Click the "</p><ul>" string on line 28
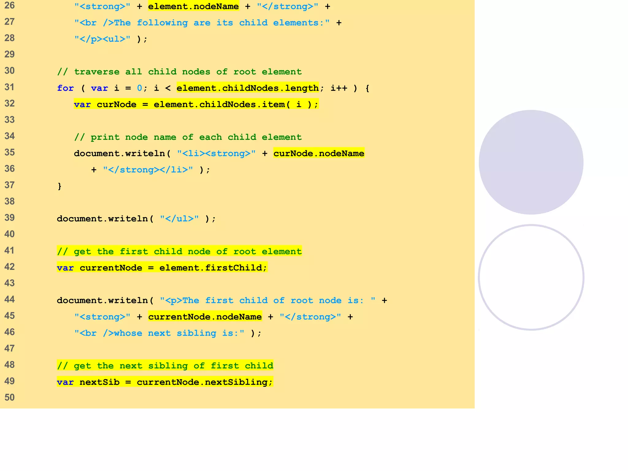628x471 pixels. tap(102, 39)
